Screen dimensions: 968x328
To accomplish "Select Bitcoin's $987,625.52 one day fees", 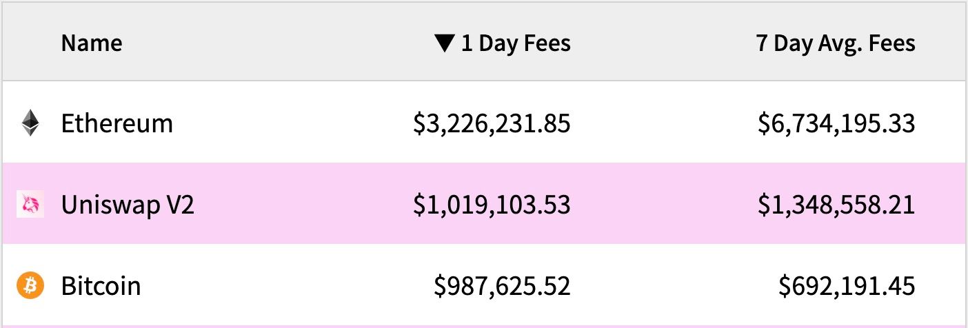I will pos(503,286).
